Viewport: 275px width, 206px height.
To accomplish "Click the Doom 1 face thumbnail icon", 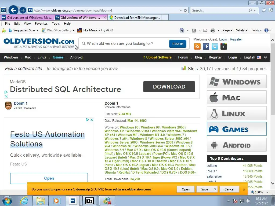I will point(8,105).
